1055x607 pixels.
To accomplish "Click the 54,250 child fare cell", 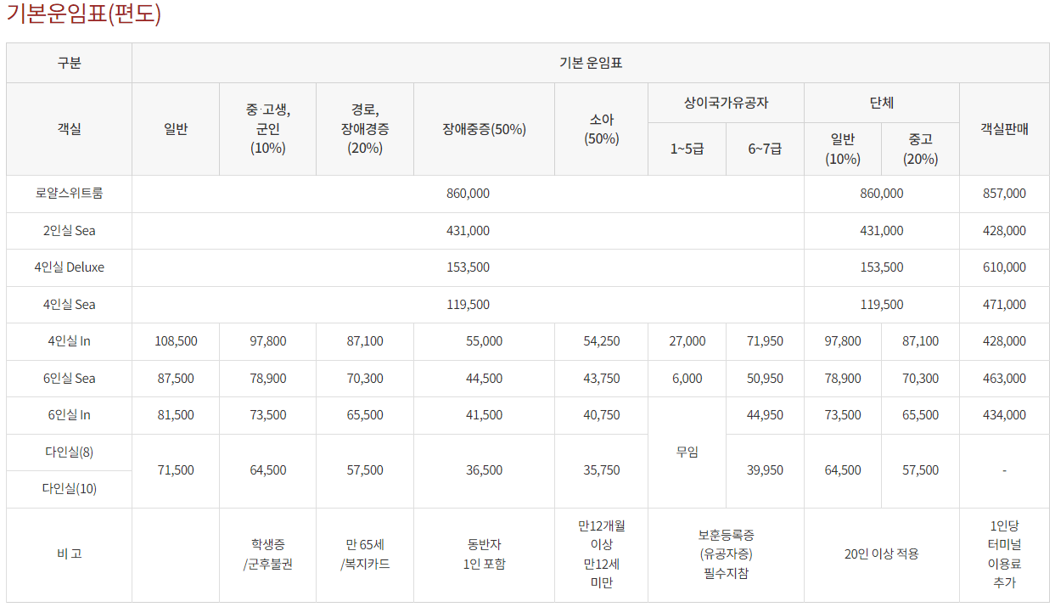I will [x=601, y=341].
